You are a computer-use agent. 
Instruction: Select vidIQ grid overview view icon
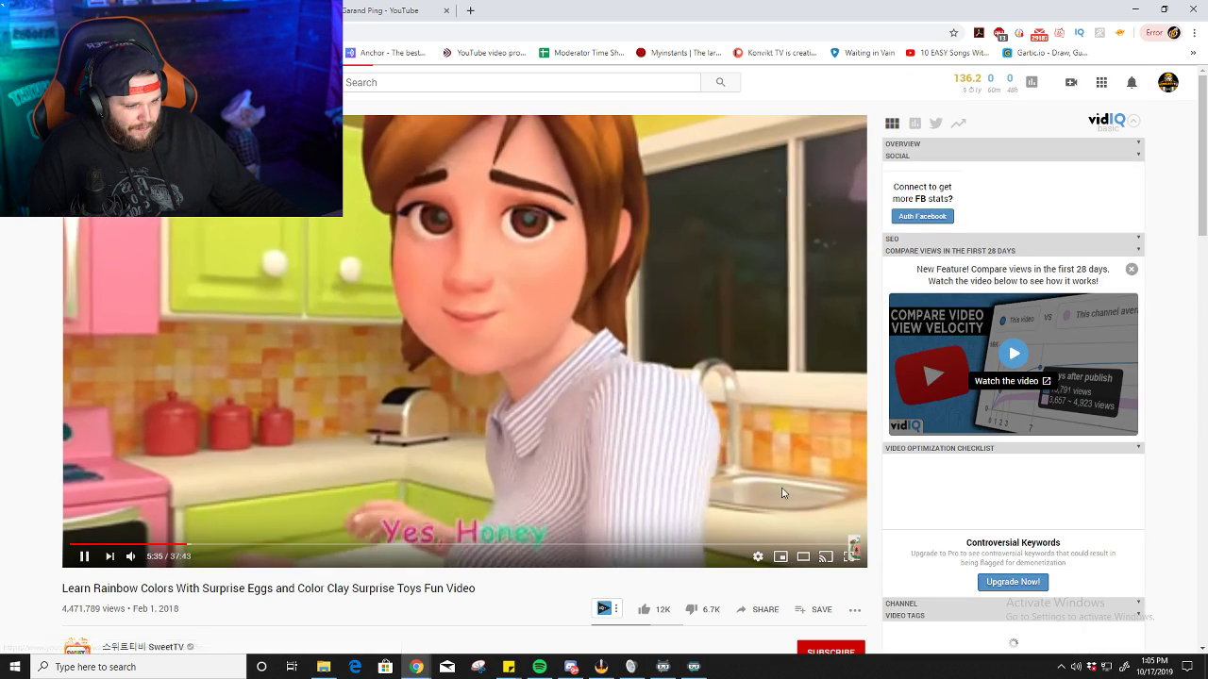(x=892, y=123)
